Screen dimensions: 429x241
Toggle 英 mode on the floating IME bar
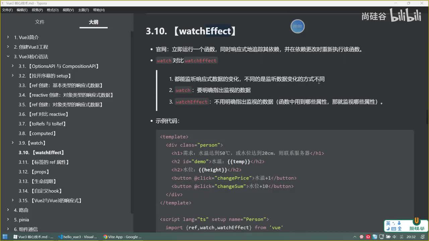[388, 223]
